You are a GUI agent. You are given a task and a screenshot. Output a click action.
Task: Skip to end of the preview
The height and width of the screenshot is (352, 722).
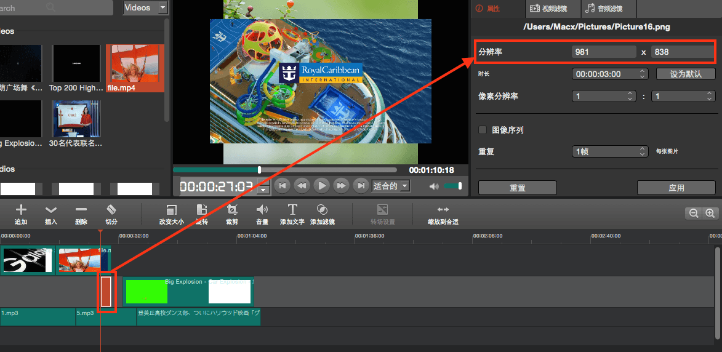361,186
